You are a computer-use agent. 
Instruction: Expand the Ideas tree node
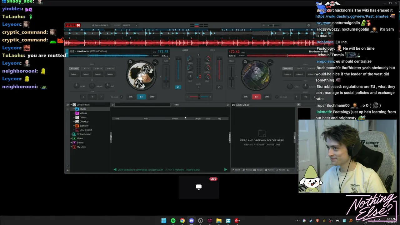tap(71, 138)
